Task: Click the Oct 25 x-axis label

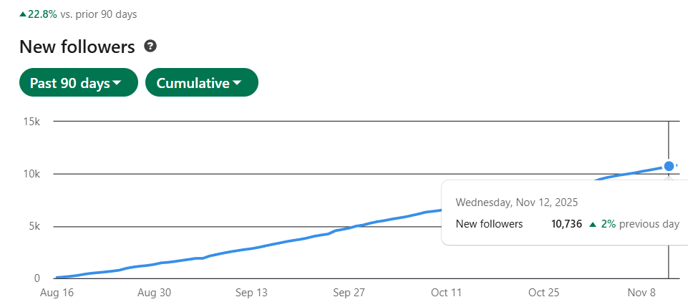Action: pyautogui.click(x=544, y=293)
